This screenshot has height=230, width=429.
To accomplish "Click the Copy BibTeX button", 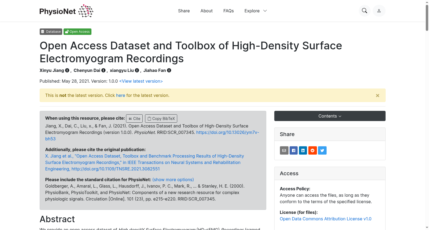I will point(161,118).
